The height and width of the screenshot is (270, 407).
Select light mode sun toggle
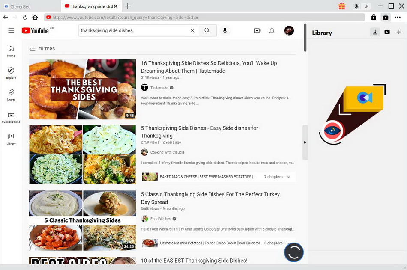pos(356,6)
